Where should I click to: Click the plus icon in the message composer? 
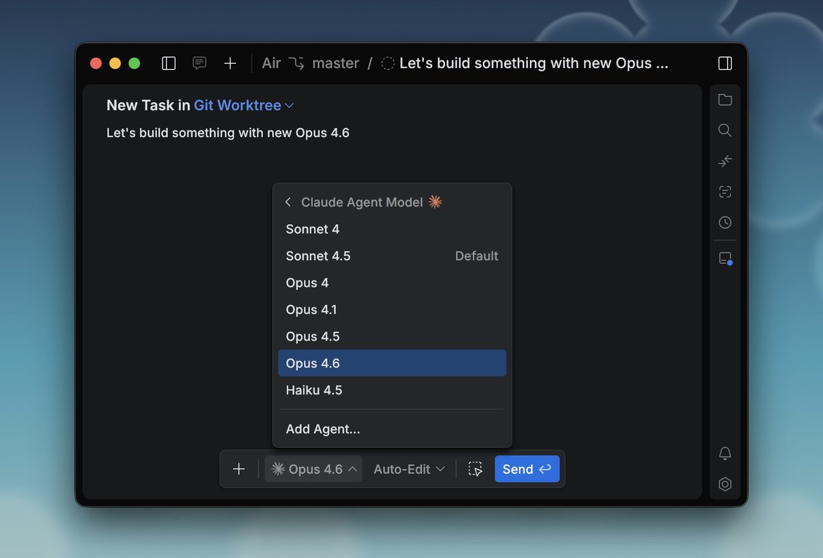point(239,469)
